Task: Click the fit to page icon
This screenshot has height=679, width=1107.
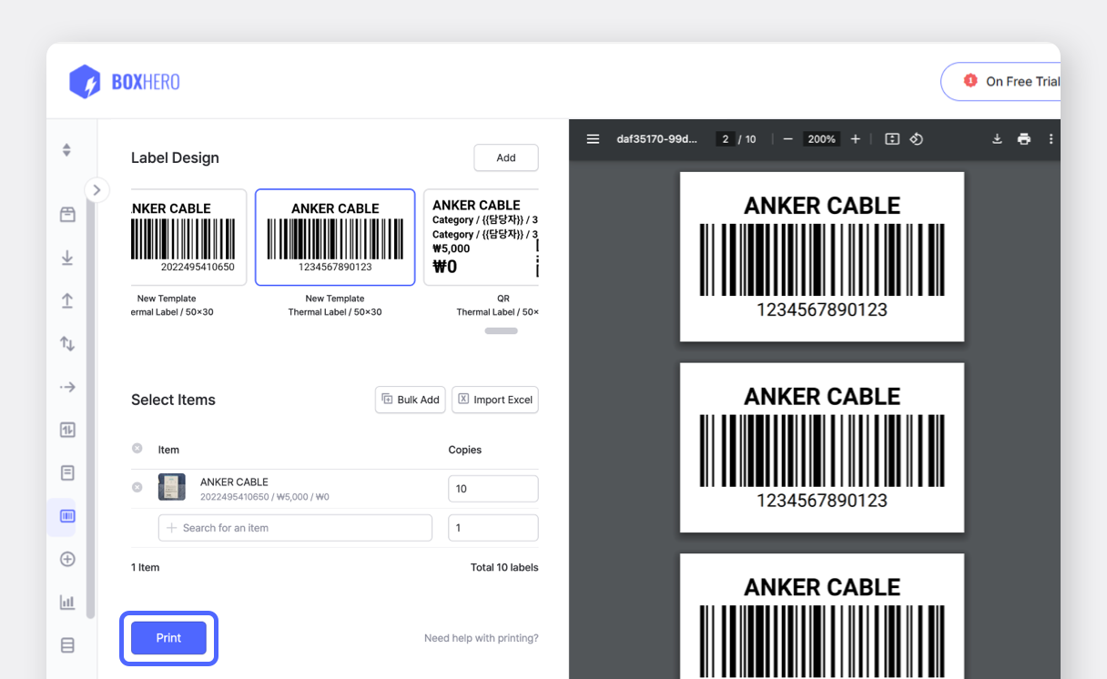Action: coord(892,139)
